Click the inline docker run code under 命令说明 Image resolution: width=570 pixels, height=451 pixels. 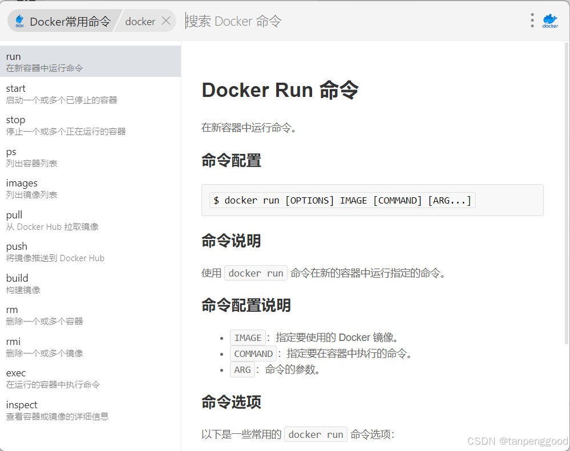click(x=256, y=273)
